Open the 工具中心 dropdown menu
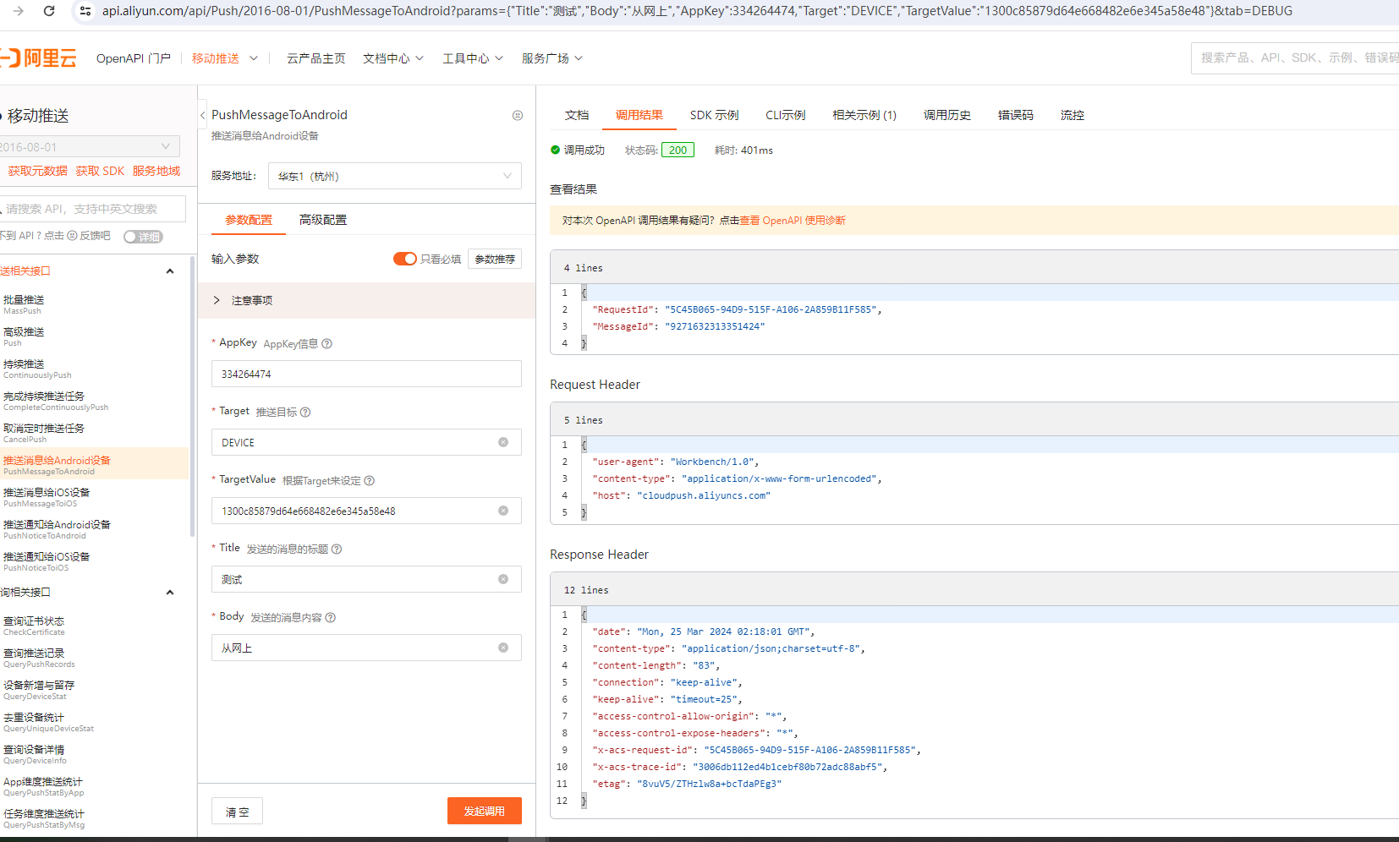Screen dimensions: 1399x842 coord(473,58)
